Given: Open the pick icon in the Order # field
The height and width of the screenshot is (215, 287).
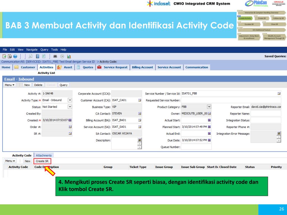Looking at the screenshot, I should (x=70, y=127).
